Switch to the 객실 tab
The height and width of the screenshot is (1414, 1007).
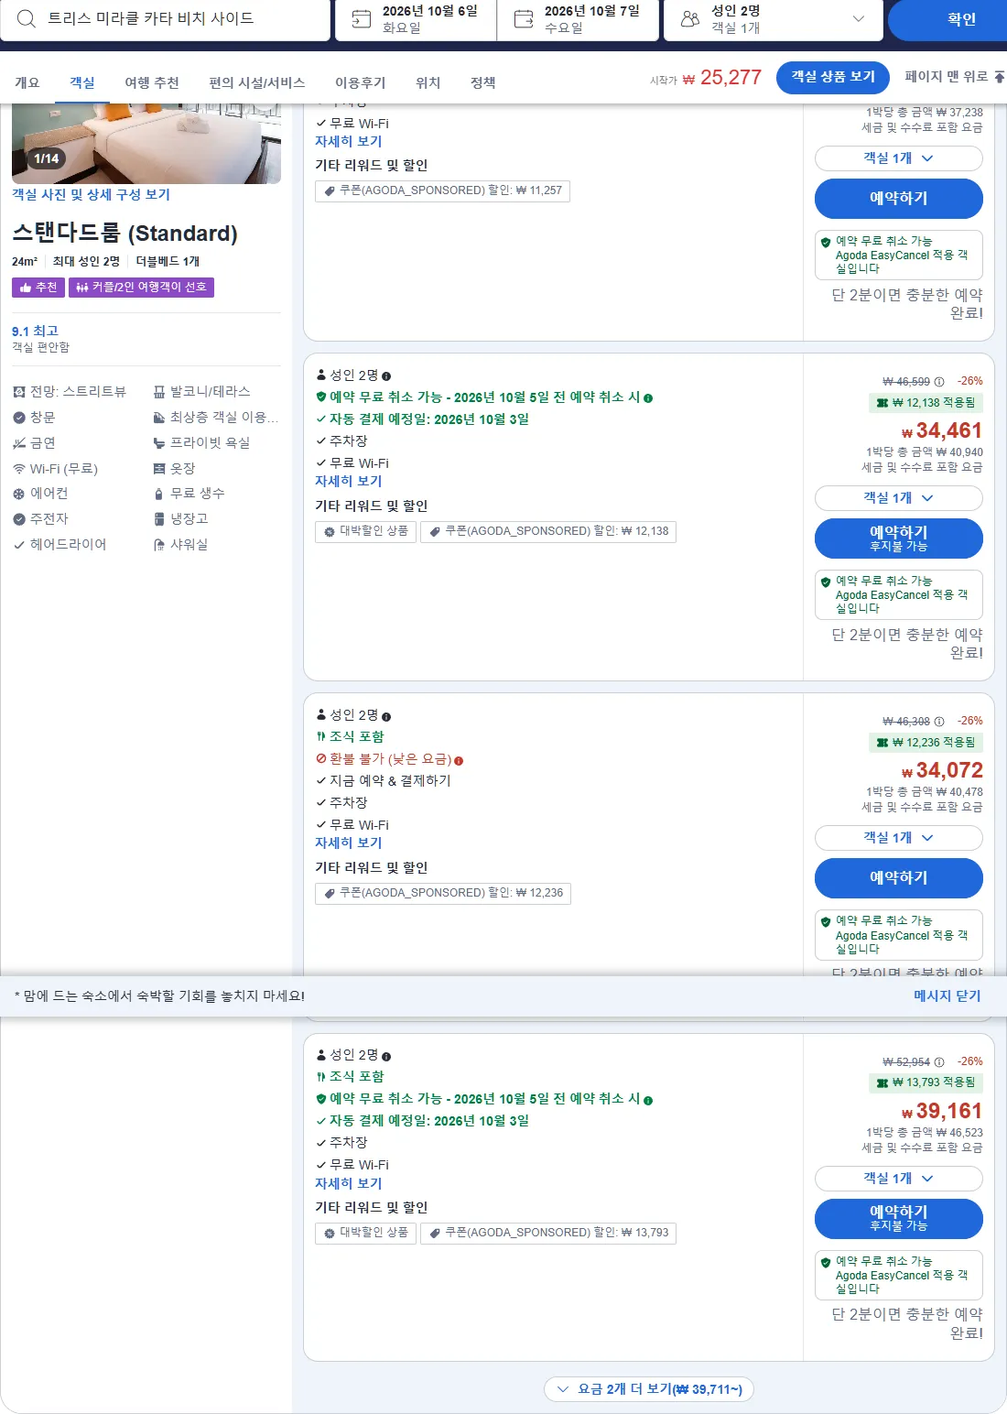pyautogui.click(x=82, y=82)
